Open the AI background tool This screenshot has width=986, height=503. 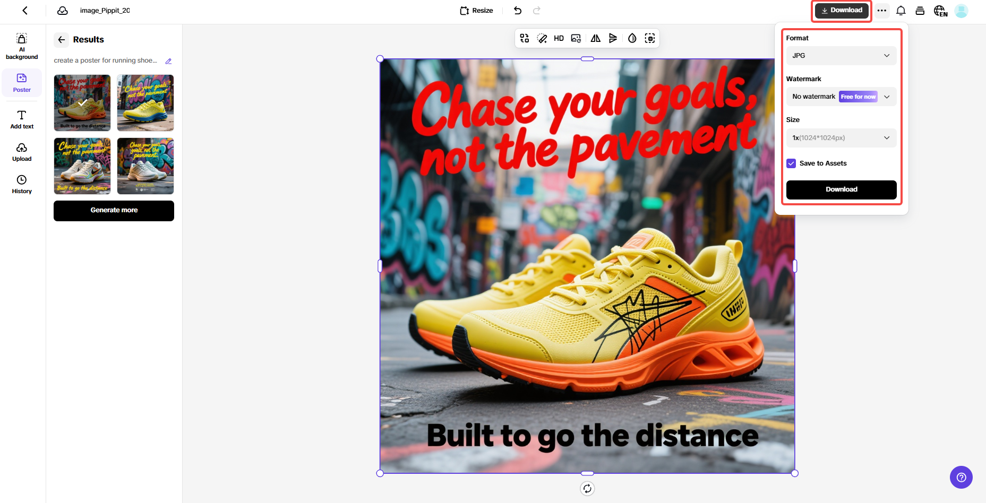click(x=22, y=46)
